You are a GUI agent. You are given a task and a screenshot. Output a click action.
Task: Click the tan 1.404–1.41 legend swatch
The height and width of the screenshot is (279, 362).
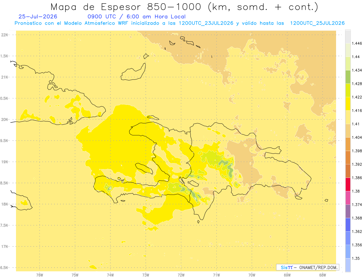348,131
